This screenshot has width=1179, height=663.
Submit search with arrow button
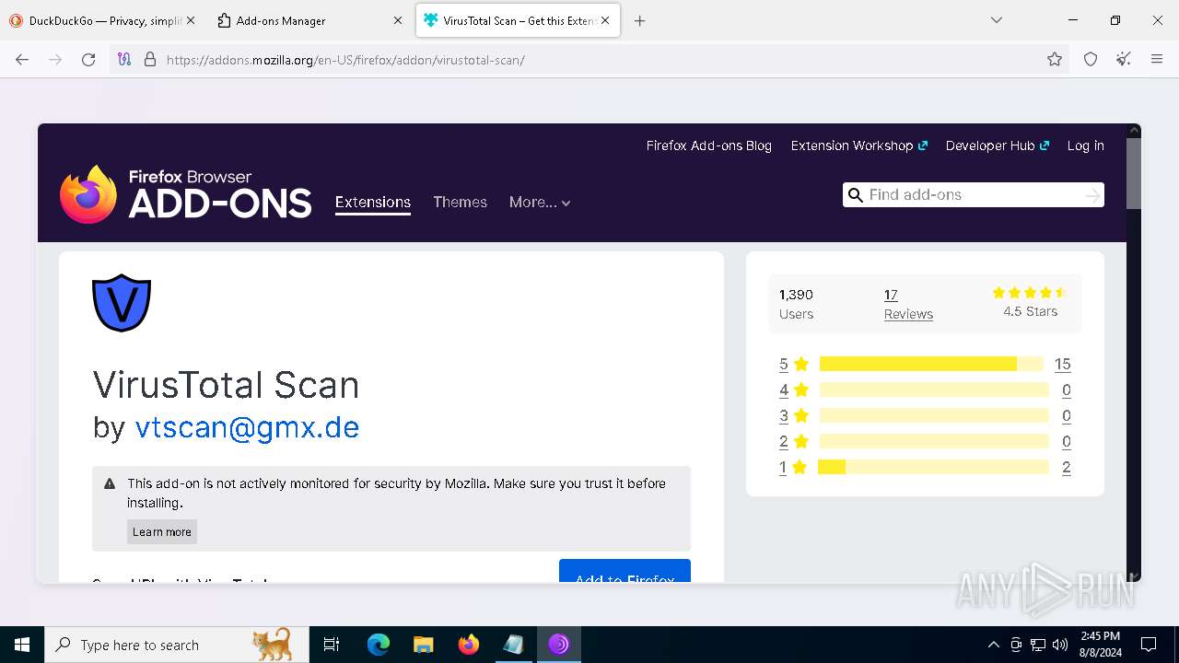tap(1092, 195)
